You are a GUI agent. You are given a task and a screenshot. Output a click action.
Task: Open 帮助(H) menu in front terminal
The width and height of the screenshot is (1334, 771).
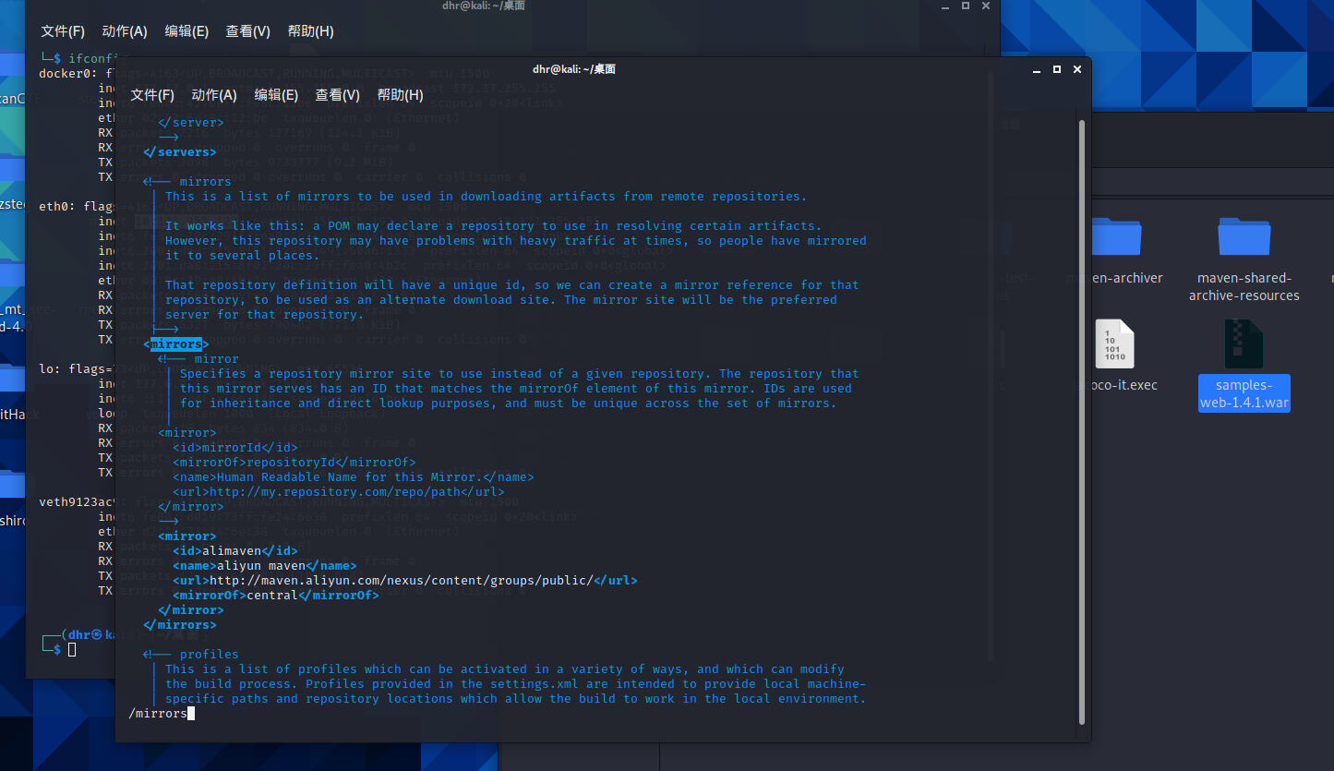(400, 95)
